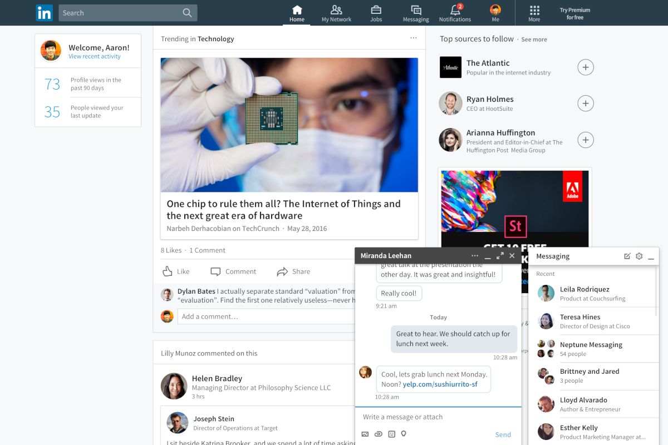Compose a new message in Messaging panel
This screenshot has height=445, width=668.
(x=627, y=256)
